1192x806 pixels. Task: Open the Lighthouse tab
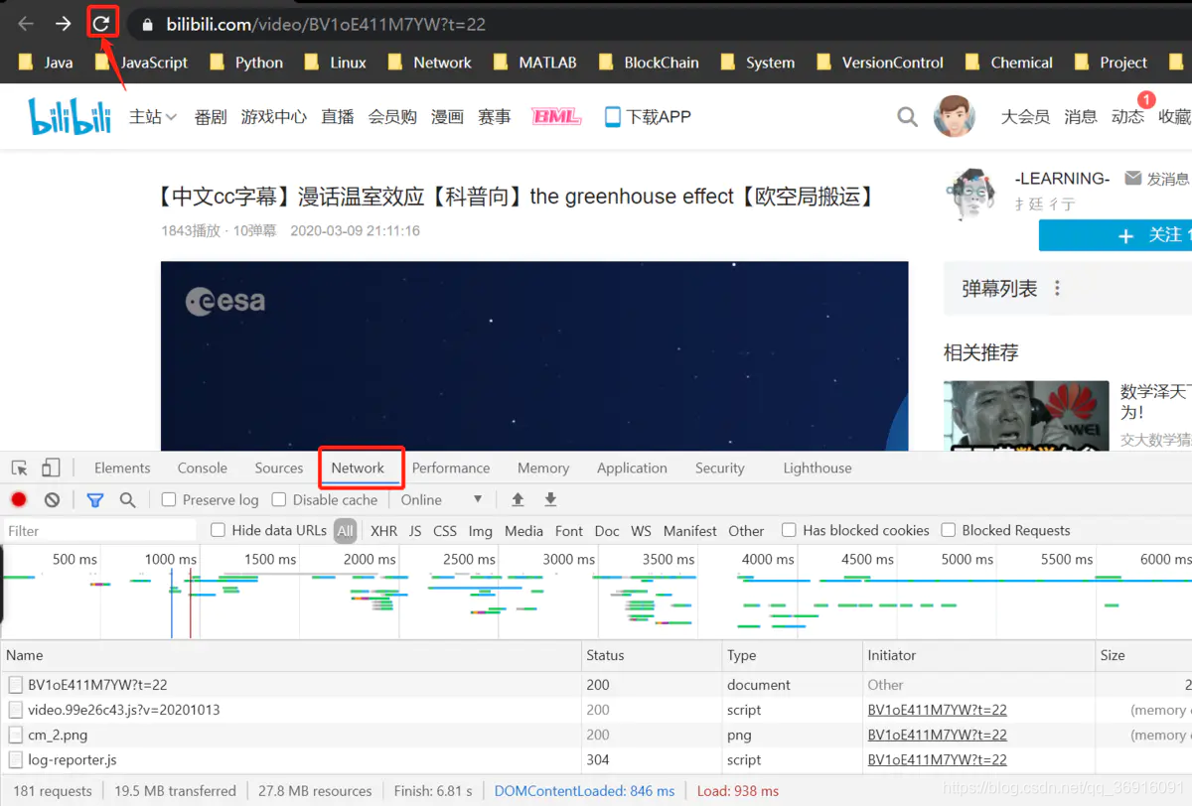(x=818, y=469)
